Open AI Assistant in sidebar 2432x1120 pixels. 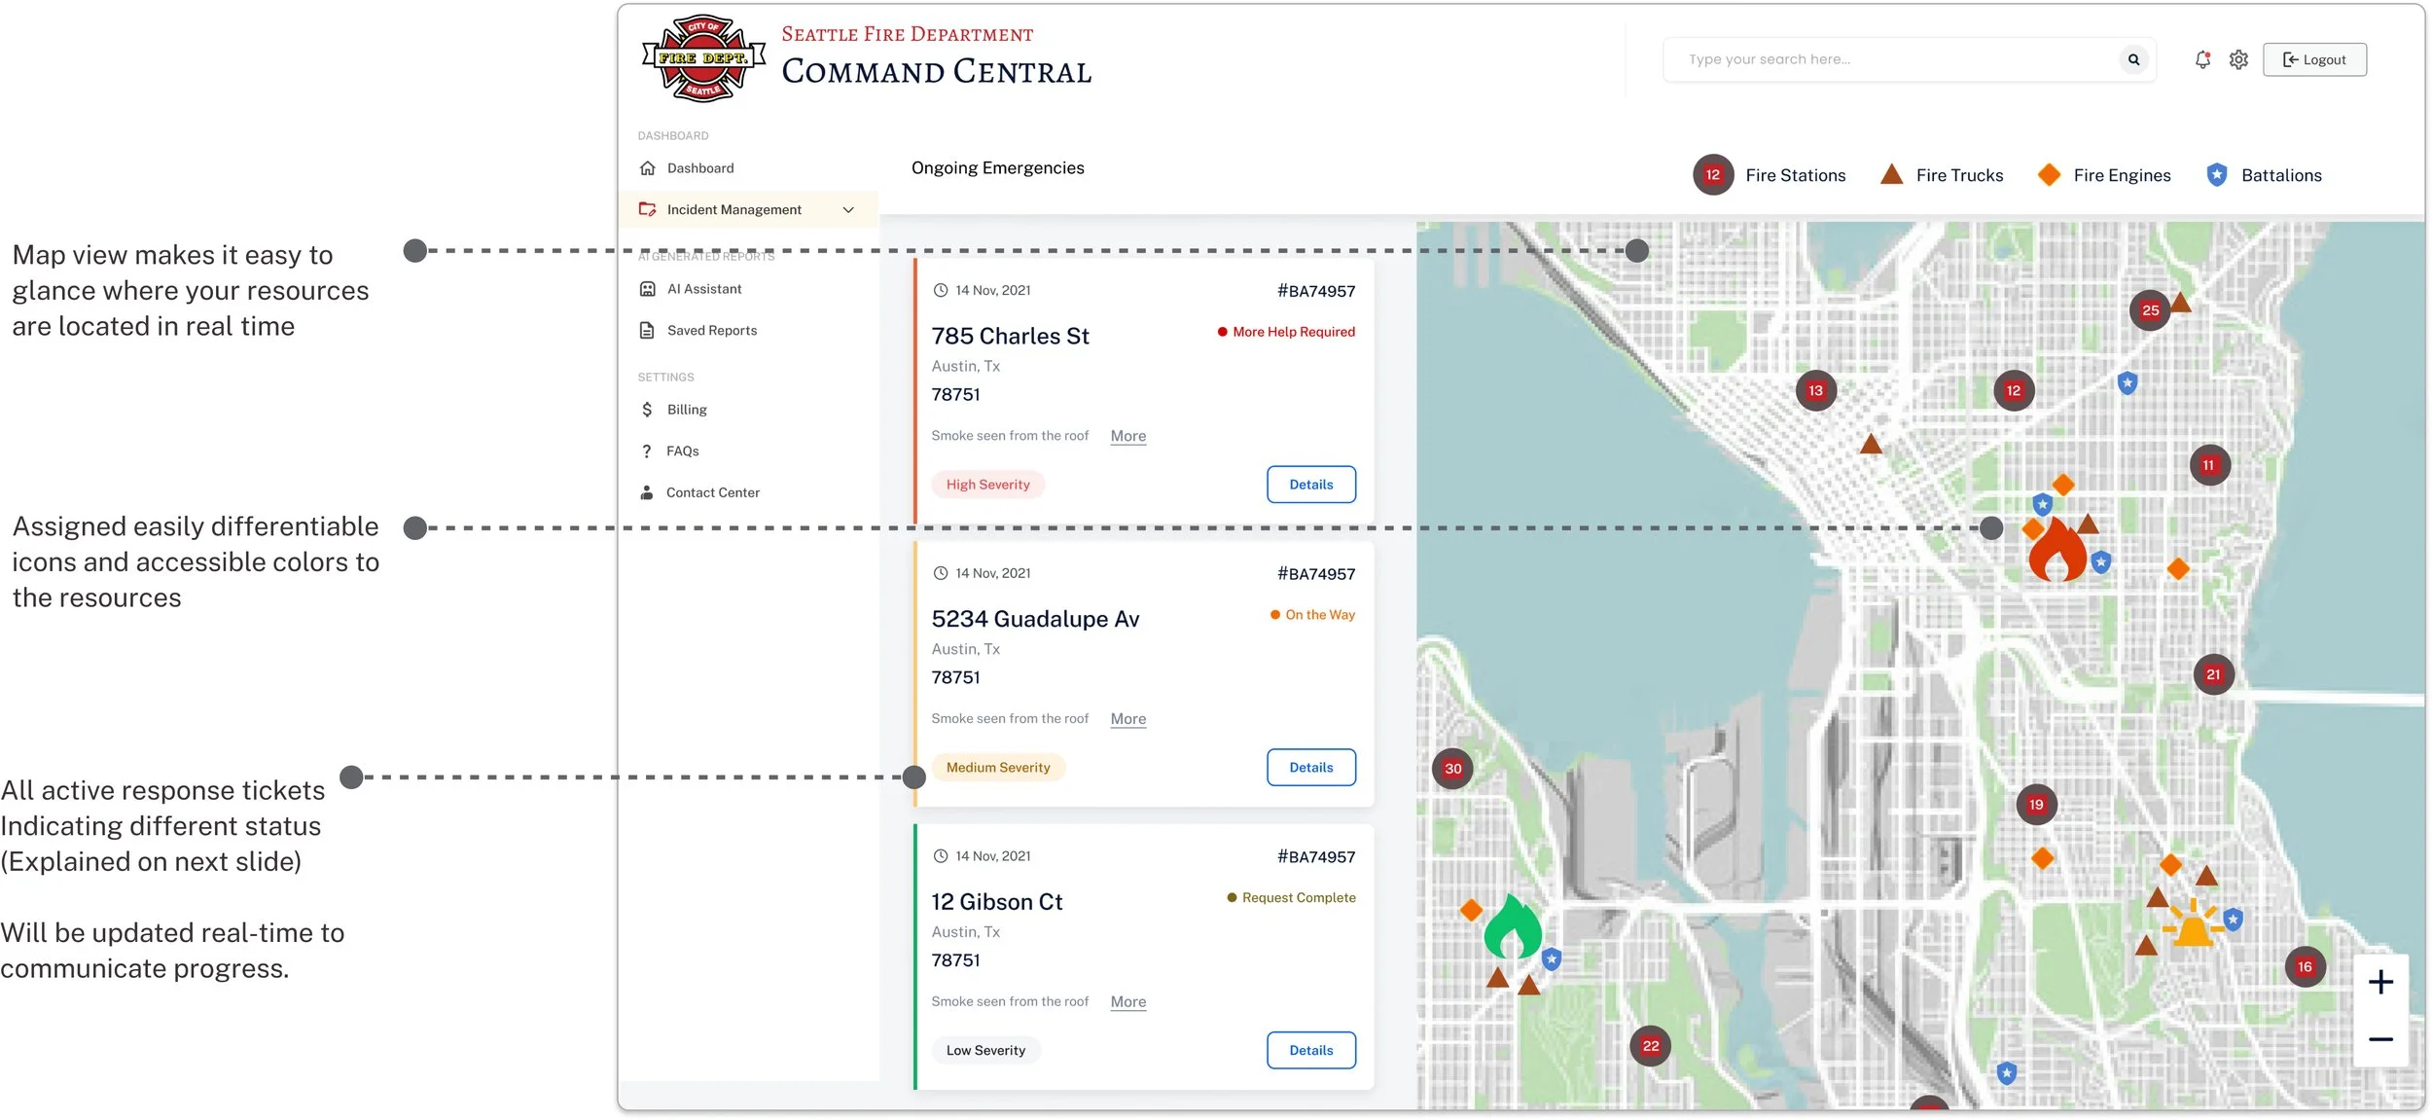[x=703, y=289]
